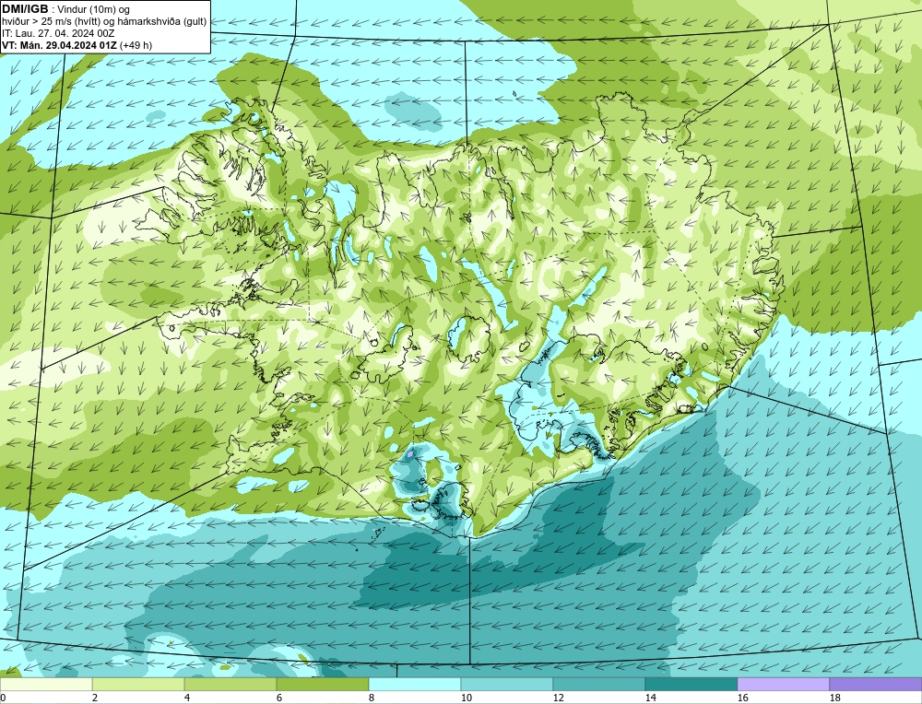Click the 16–18 m/s lavender legend swatch
Image resolution: width=922 pixels, height=704 pixels.
point(783,685)
